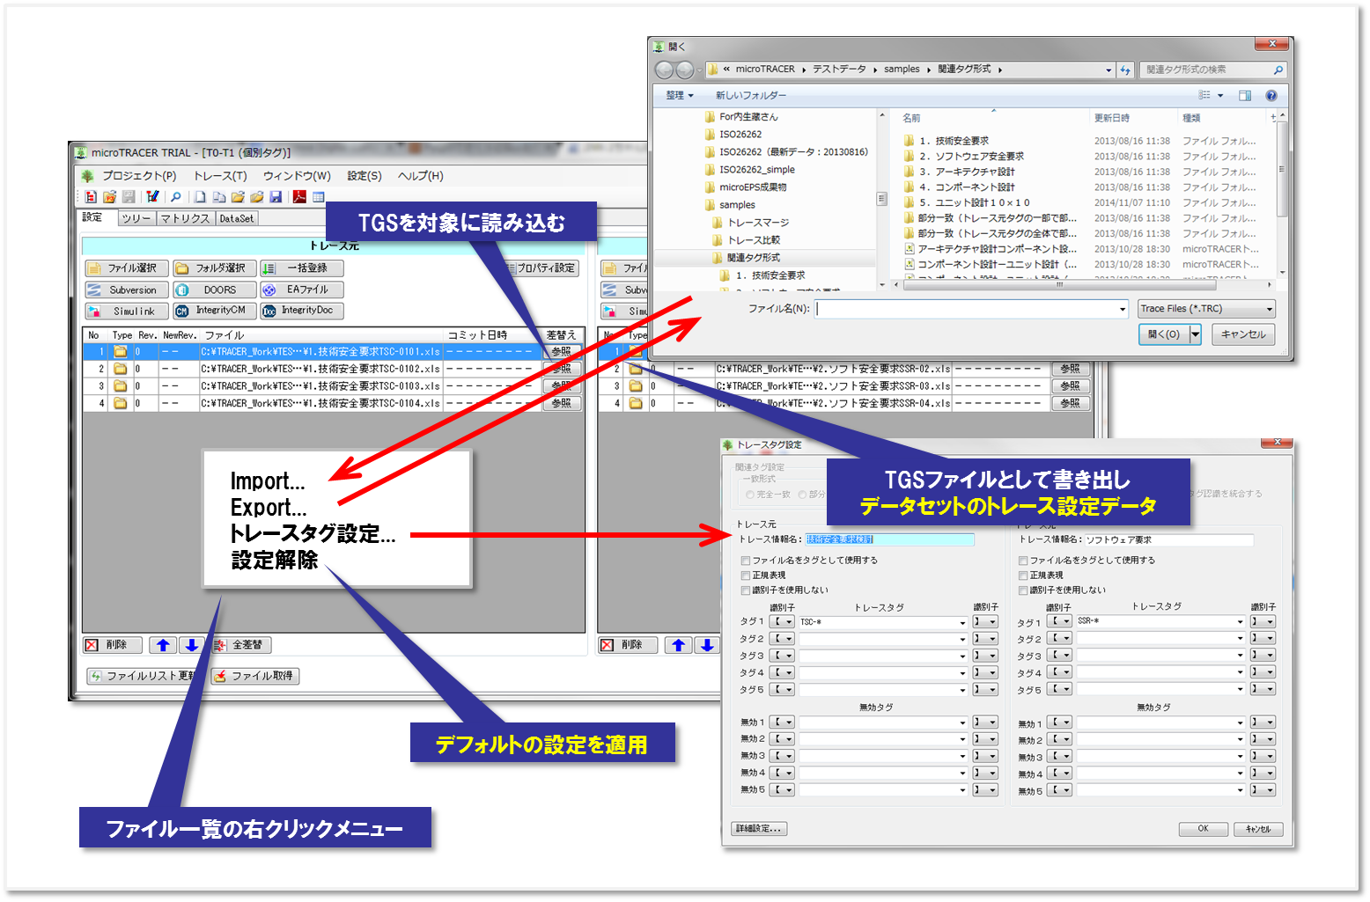The image size is (1370, 902).
Task: Open the view mode dropdown in 開く dialog
Action: point(1220,95)
